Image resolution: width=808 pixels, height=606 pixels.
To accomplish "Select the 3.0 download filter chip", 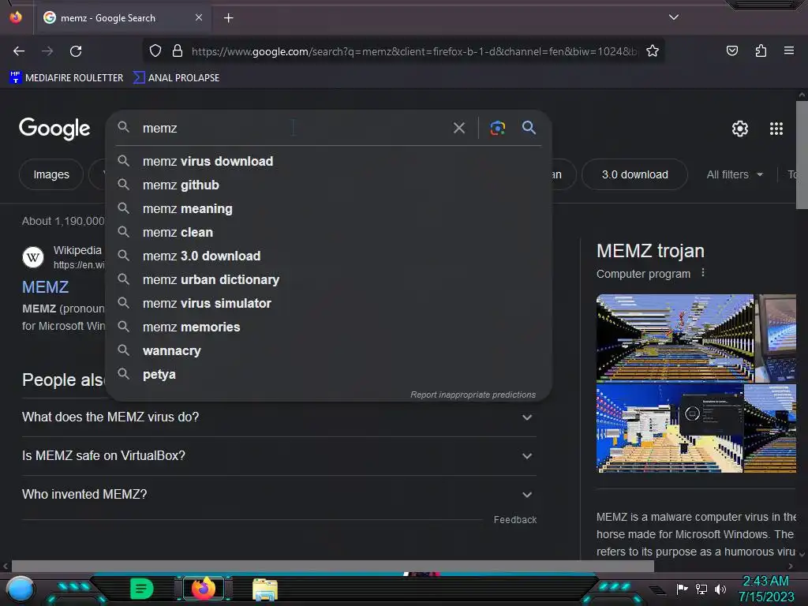I will pos(634,174).
